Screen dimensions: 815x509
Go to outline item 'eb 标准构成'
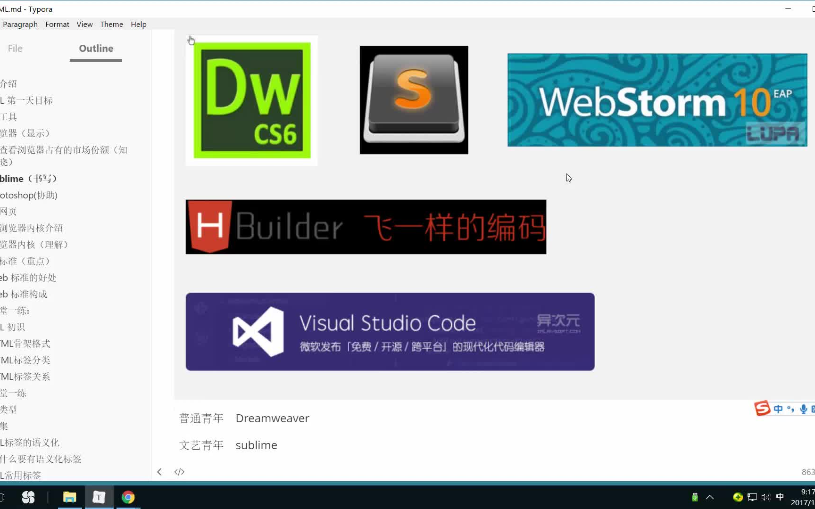[x=24, y=294]
